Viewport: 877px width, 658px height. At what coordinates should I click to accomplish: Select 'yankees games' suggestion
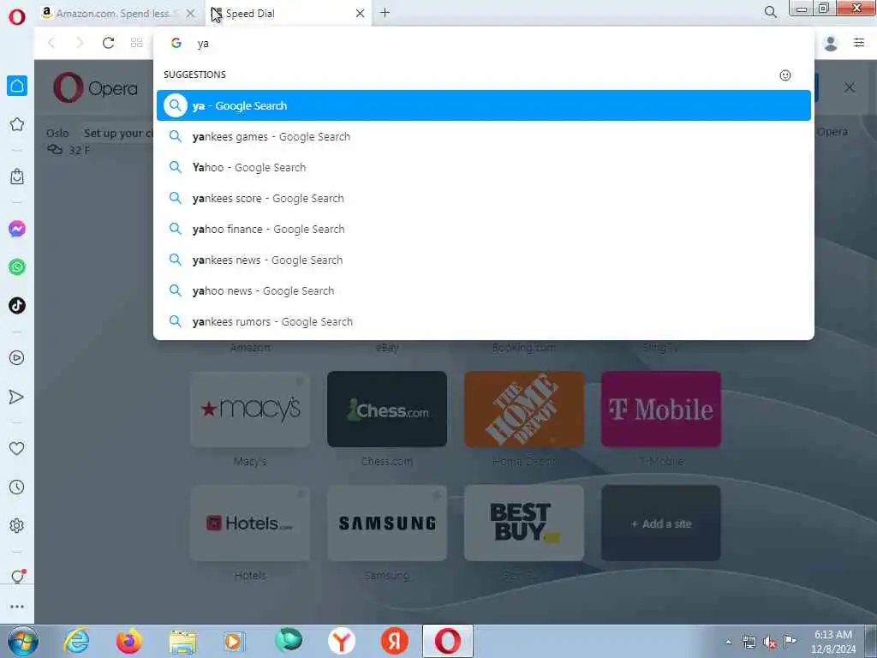(x=483, y=136)
